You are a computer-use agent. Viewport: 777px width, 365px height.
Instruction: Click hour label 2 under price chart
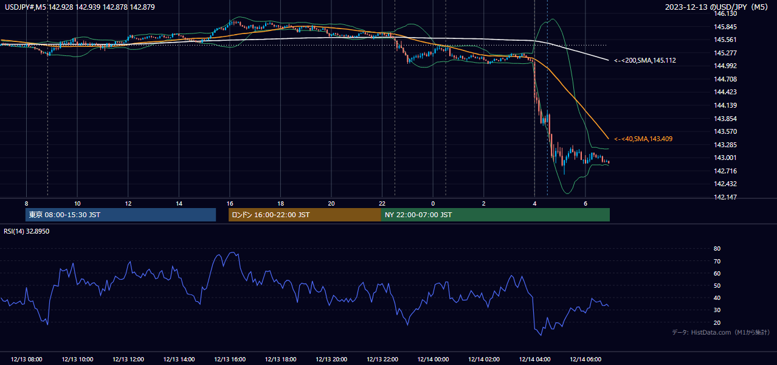[484, 203]
